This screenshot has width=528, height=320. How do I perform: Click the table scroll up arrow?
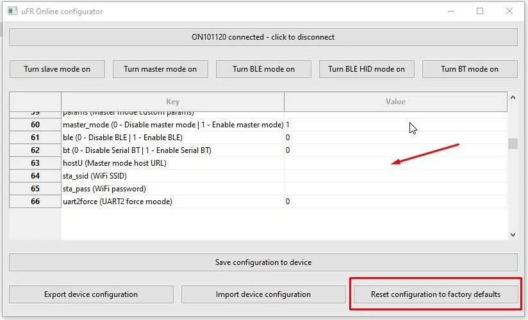click(x=513, y=97)
